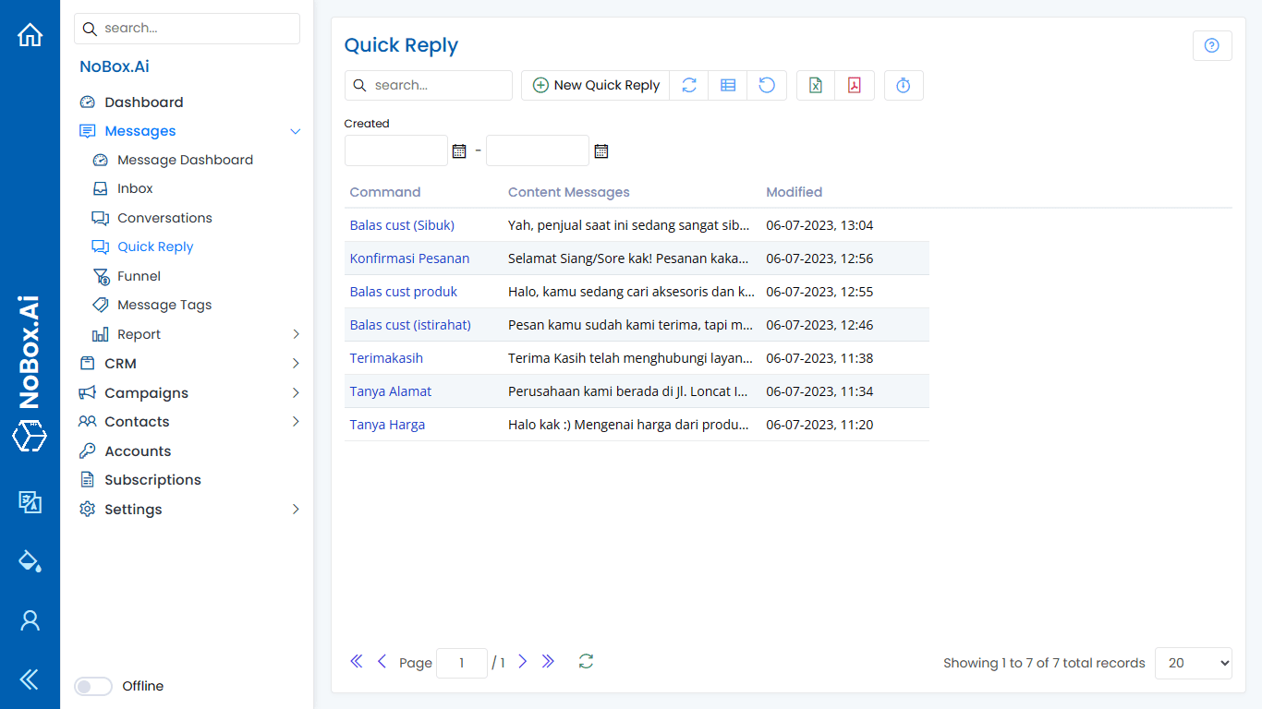Viewport: 1262px width, 709px height.
Task: Open the history timer icon
Action: [903, 85]
